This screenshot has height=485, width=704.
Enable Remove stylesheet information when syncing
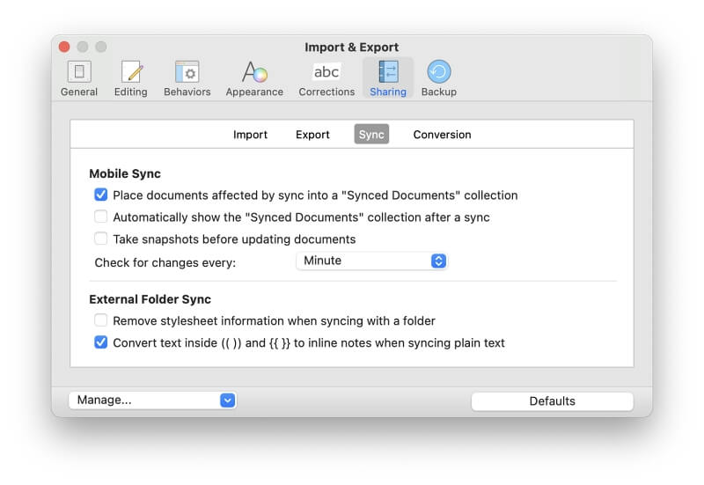101,320
